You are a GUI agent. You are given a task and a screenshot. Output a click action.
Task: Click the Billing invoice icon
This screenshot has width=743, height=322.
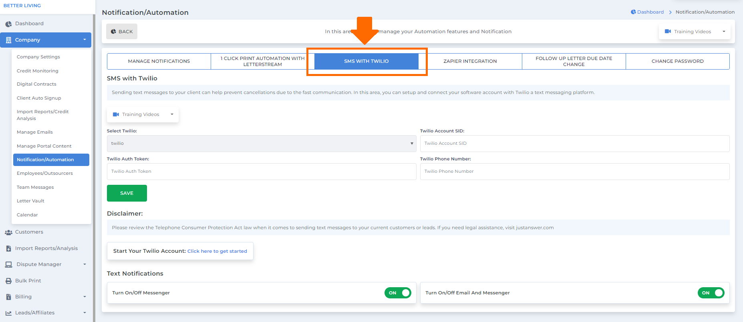8,297
